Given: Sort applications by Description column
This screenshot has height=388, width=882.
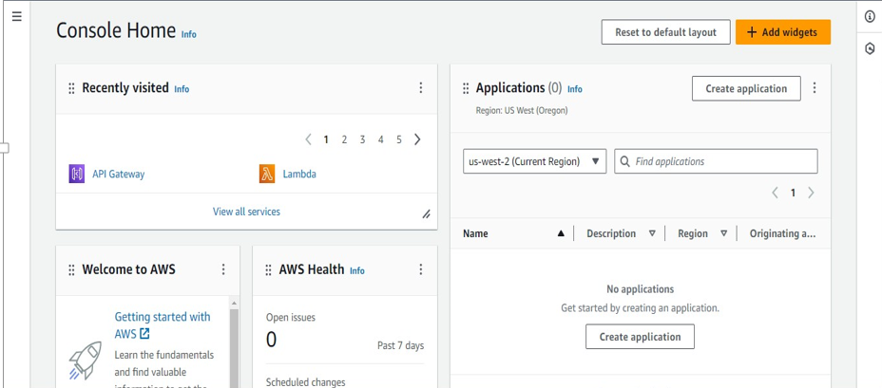Looking at the screenshot, I should [x=652, y=233].
